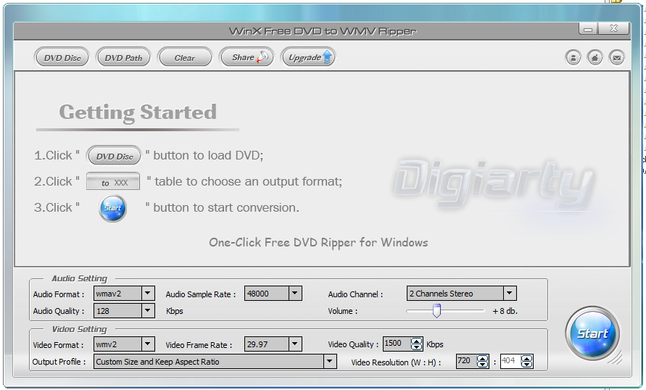The height and width of the screenshot is (390, 646).
Task: Decrease Video Quality with down arrow
Action: (416, 347)
